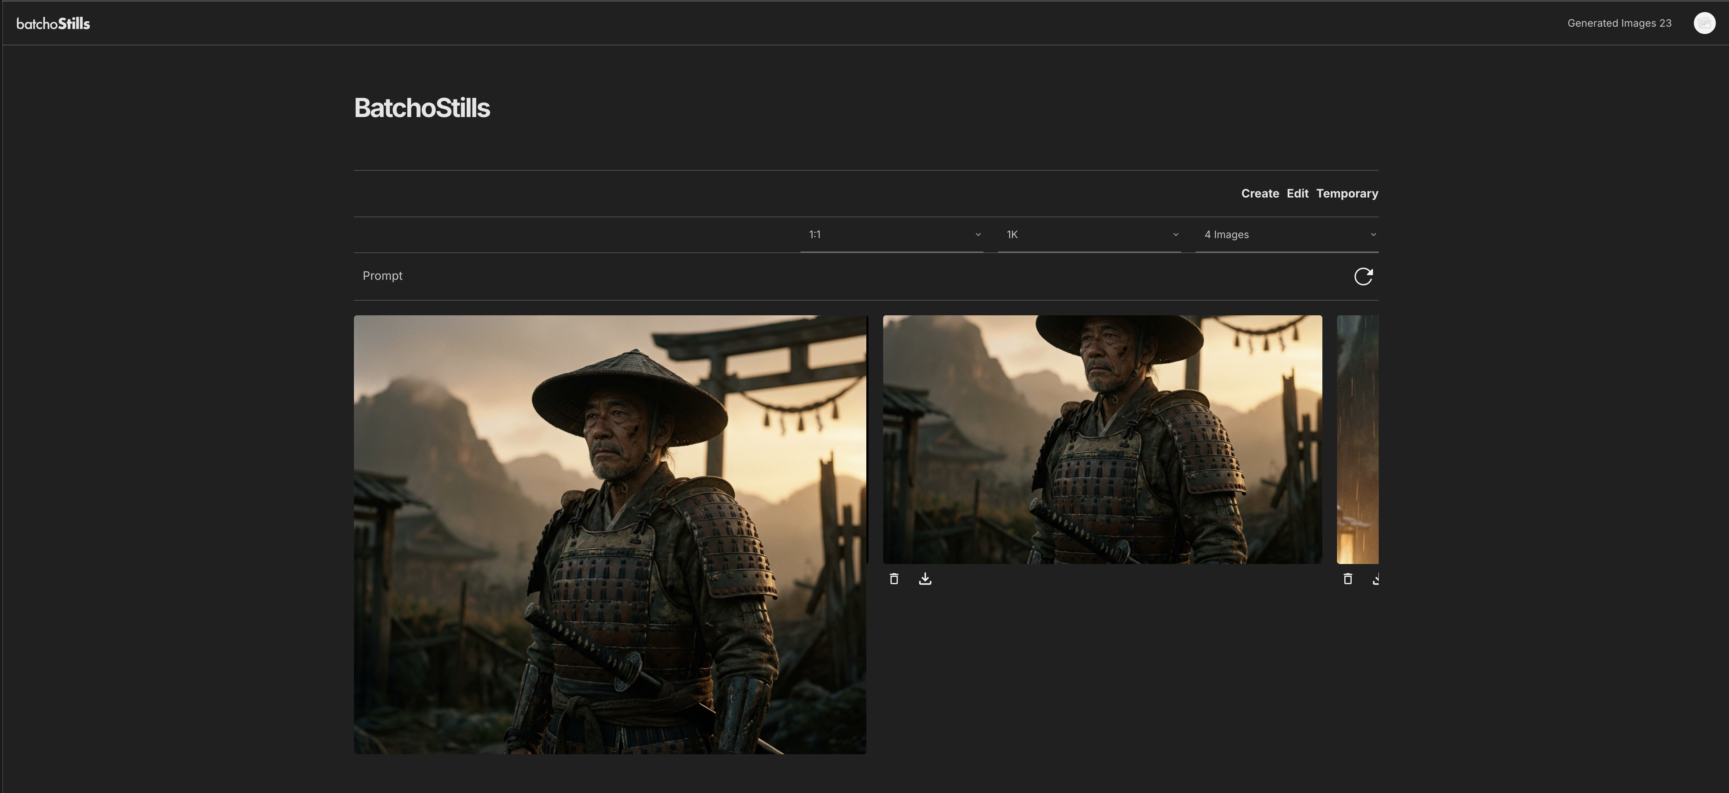Download the second samurai image

tap(925, 578)
